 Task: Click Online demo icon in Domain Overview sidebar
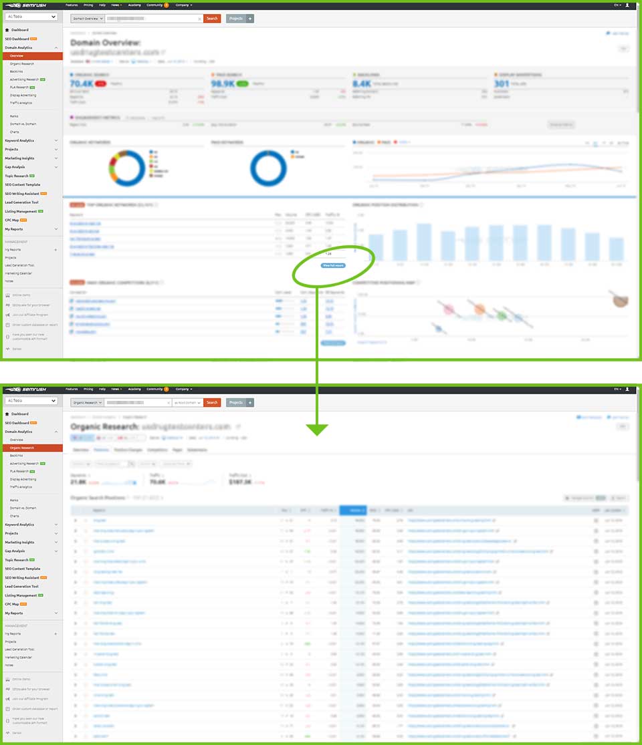click(7, 295)
